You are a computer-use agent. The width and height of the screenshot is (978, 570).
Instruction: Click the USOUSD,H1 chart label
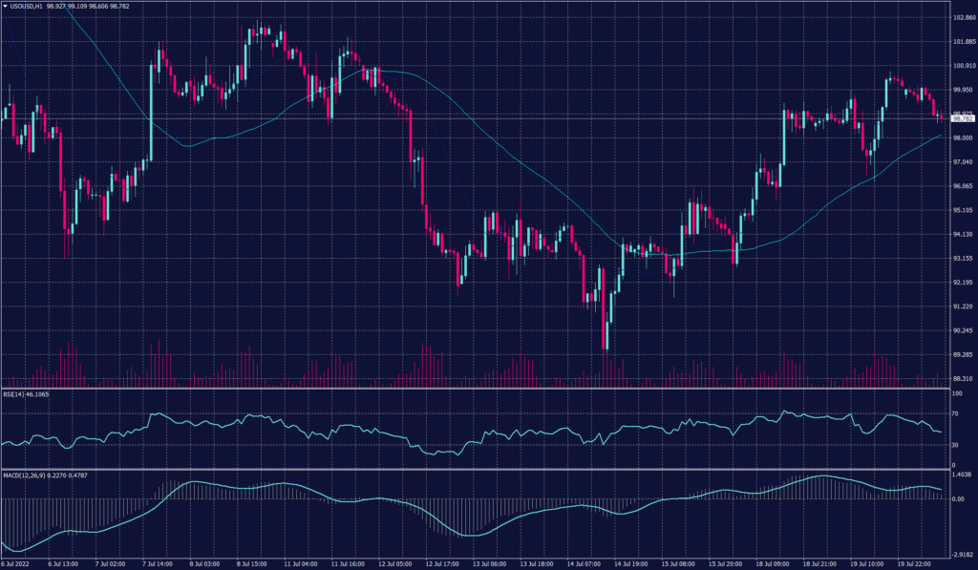click(x=25, y=7)
